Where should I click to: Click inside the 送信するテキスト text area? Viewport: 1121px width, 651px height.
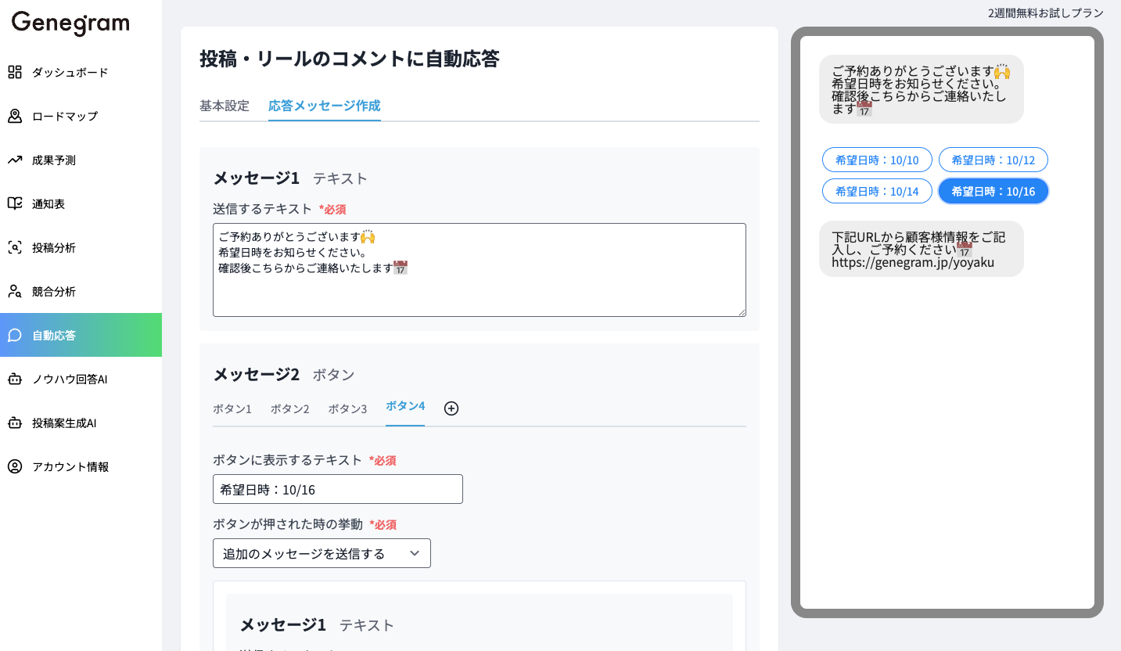pos(479,269)
